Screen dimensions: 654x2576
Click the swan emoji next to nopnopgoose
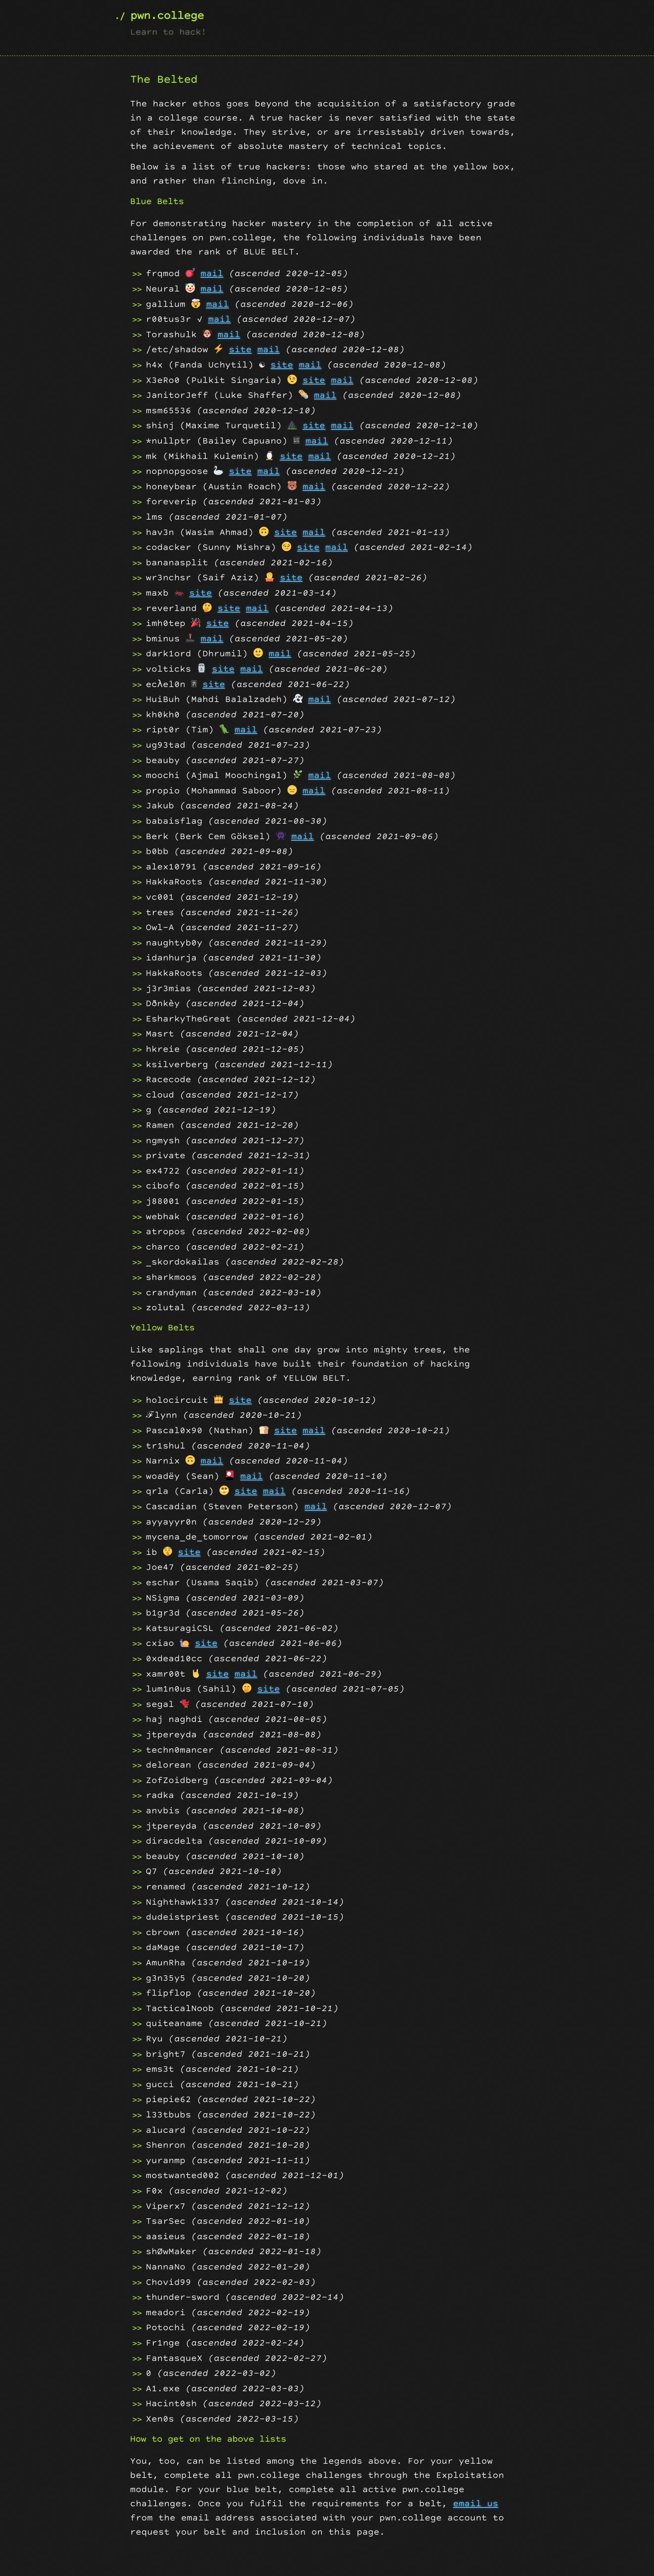[x=218, y=471]
